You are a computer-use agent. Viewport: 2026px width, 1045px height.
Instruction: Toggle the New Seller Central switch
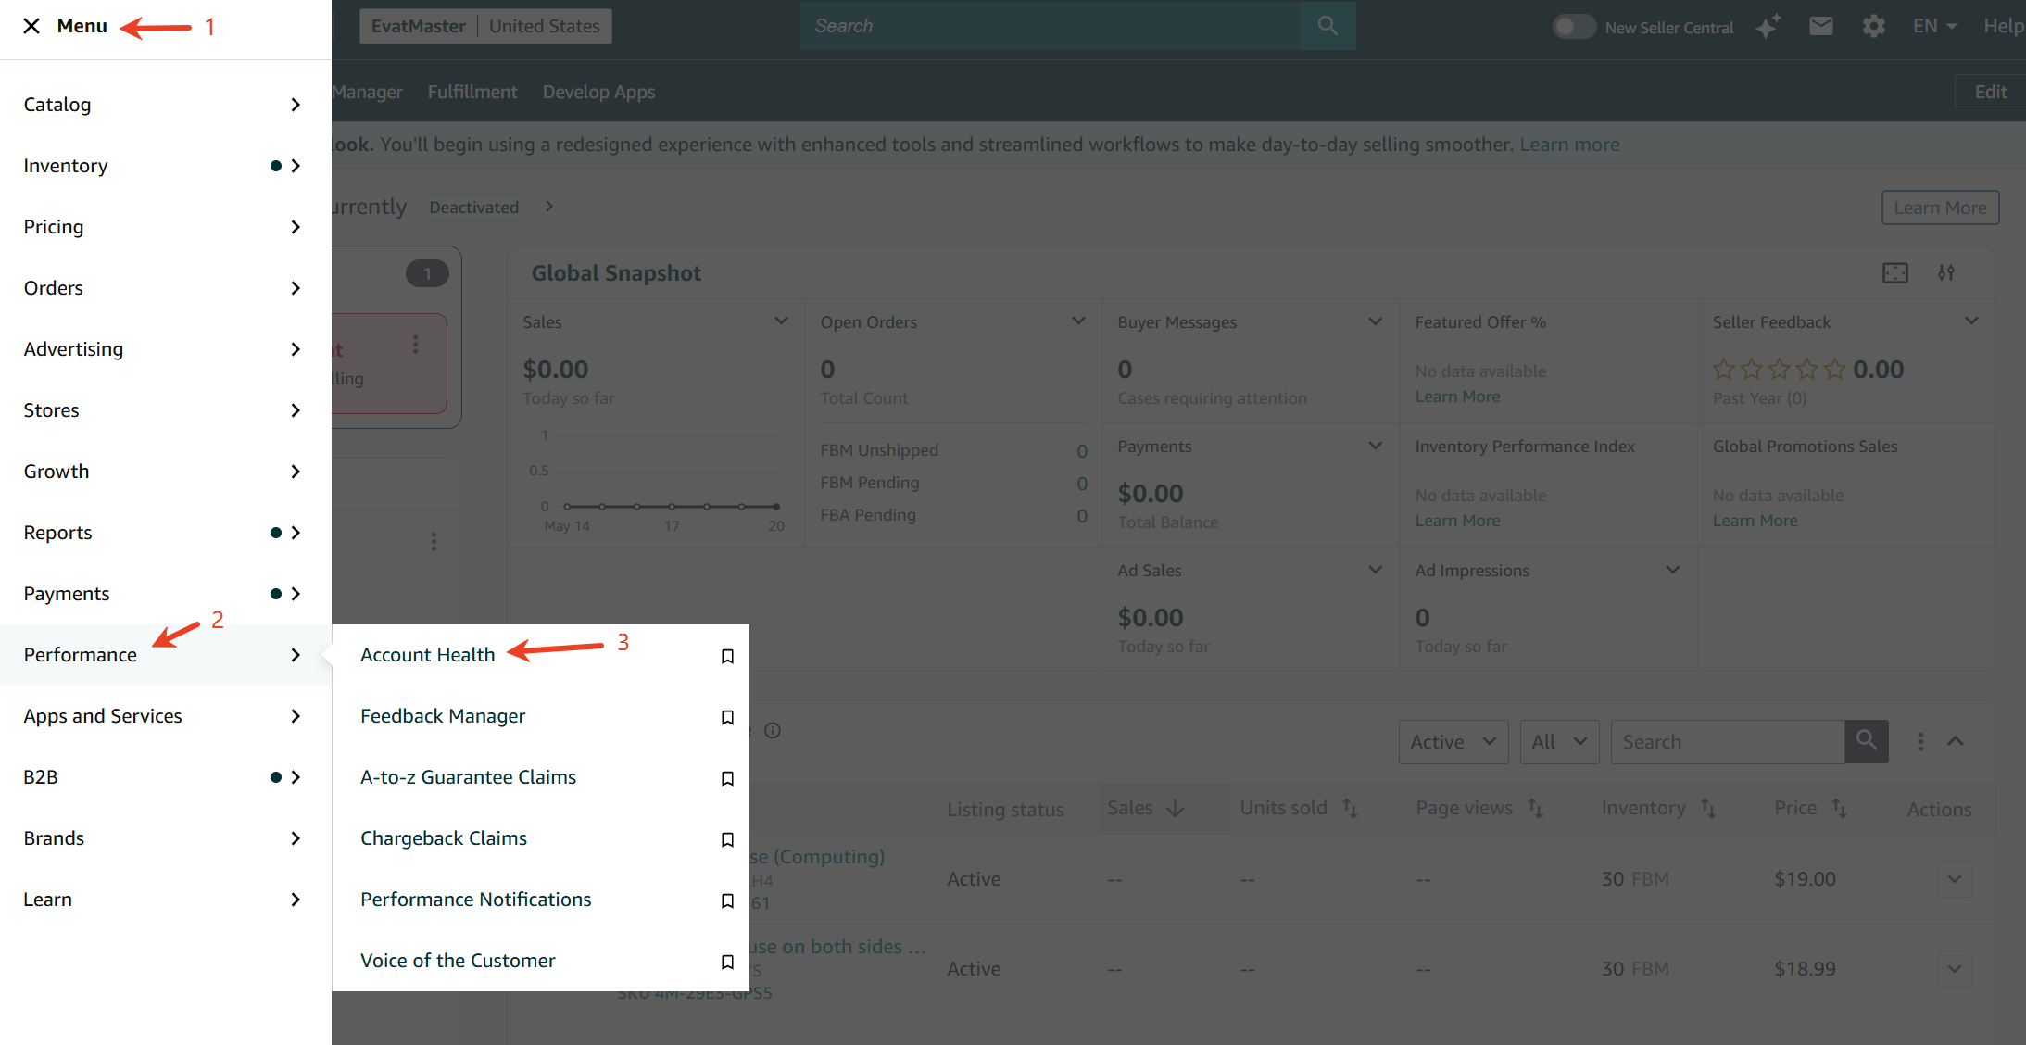tap(1574, 26)
